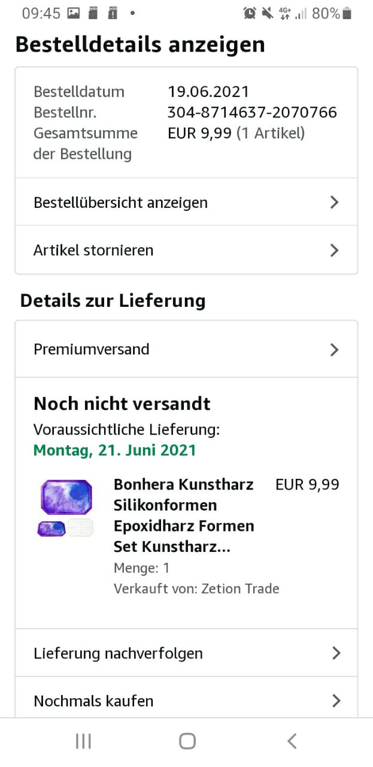Open the Lieferung nachverfolgen row

click(119, 653)
